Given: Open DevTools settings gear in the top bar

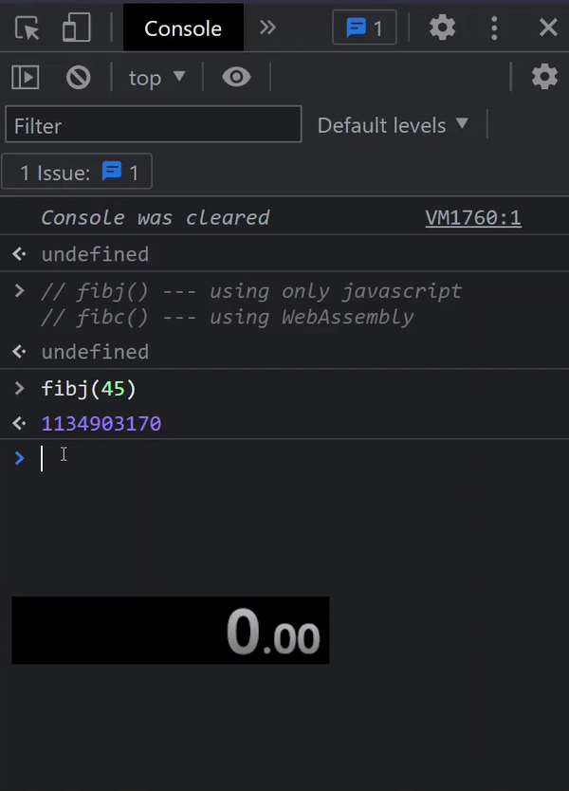Looking at the screenshot, I should pos(442,28).
